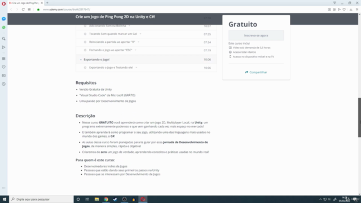Screen dimensions: 361x203
Task: Open a new tab with the plus button
Action: pyautogui.click(x=47, y=3)
